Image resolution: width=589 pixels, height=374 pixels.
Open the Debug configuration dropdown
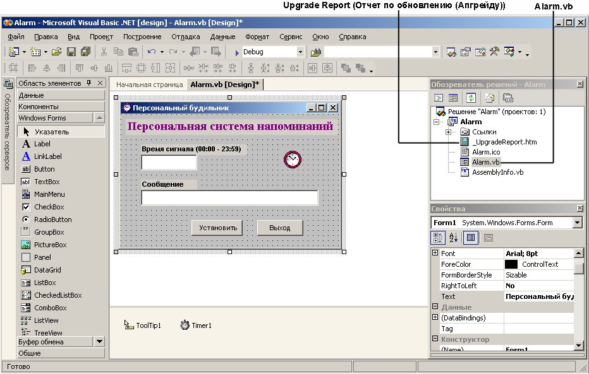click(300, 52)
